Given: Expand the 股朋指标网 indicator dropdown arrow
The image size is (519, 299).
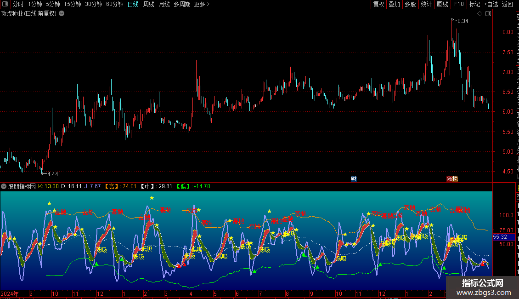Looking at the screenshot, I should point(4,186).
